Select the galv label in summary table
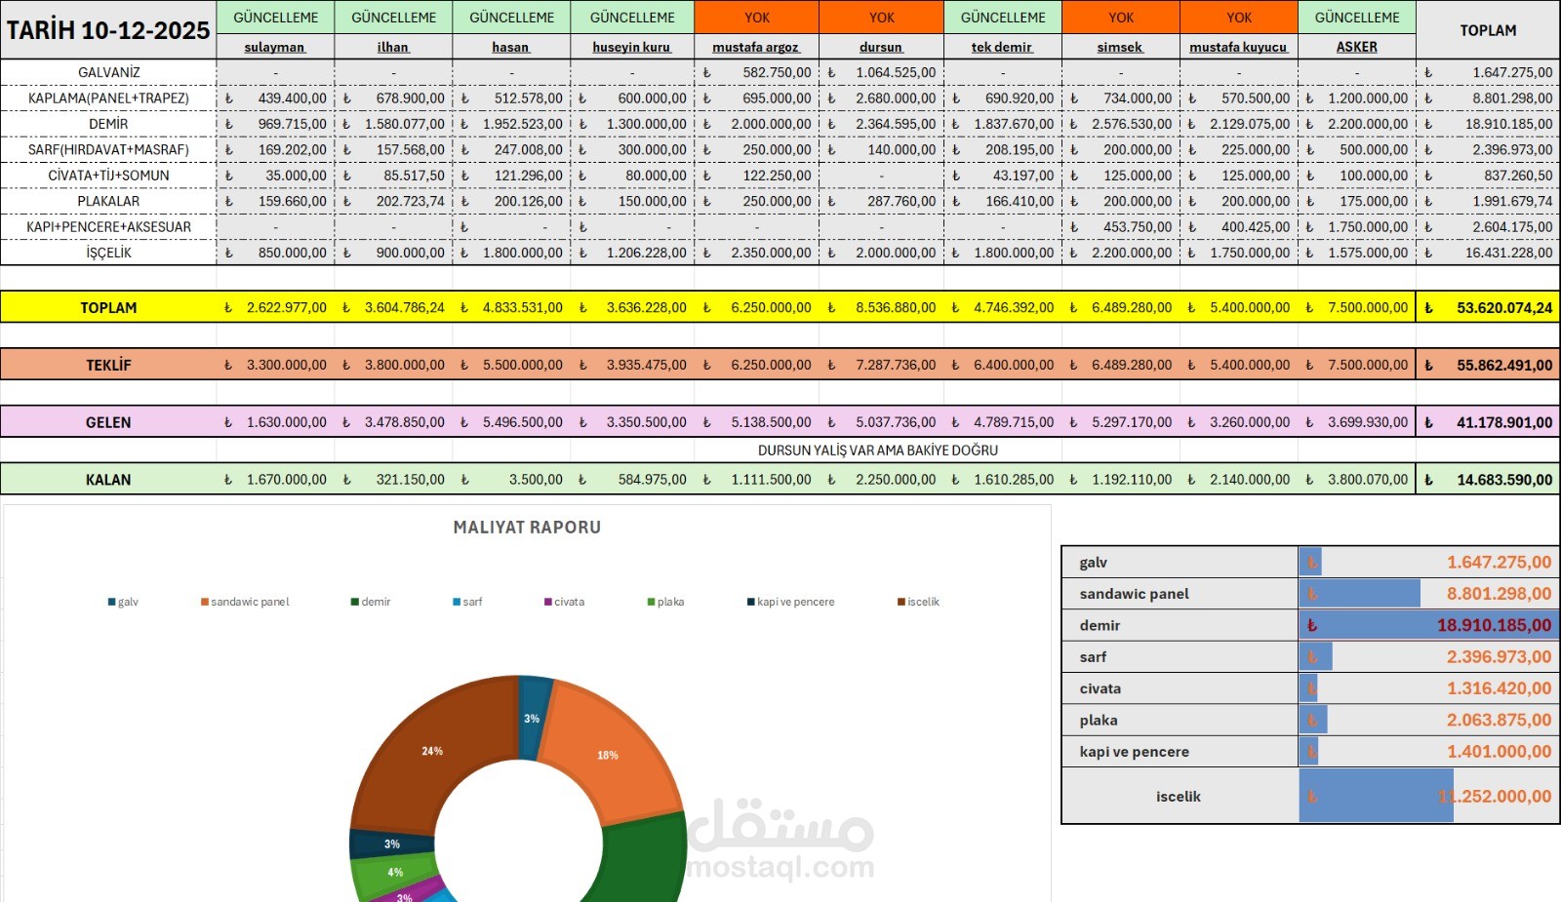Image resolution: width=1561 pixels, height=902 pixels. tap(1093, 562)
